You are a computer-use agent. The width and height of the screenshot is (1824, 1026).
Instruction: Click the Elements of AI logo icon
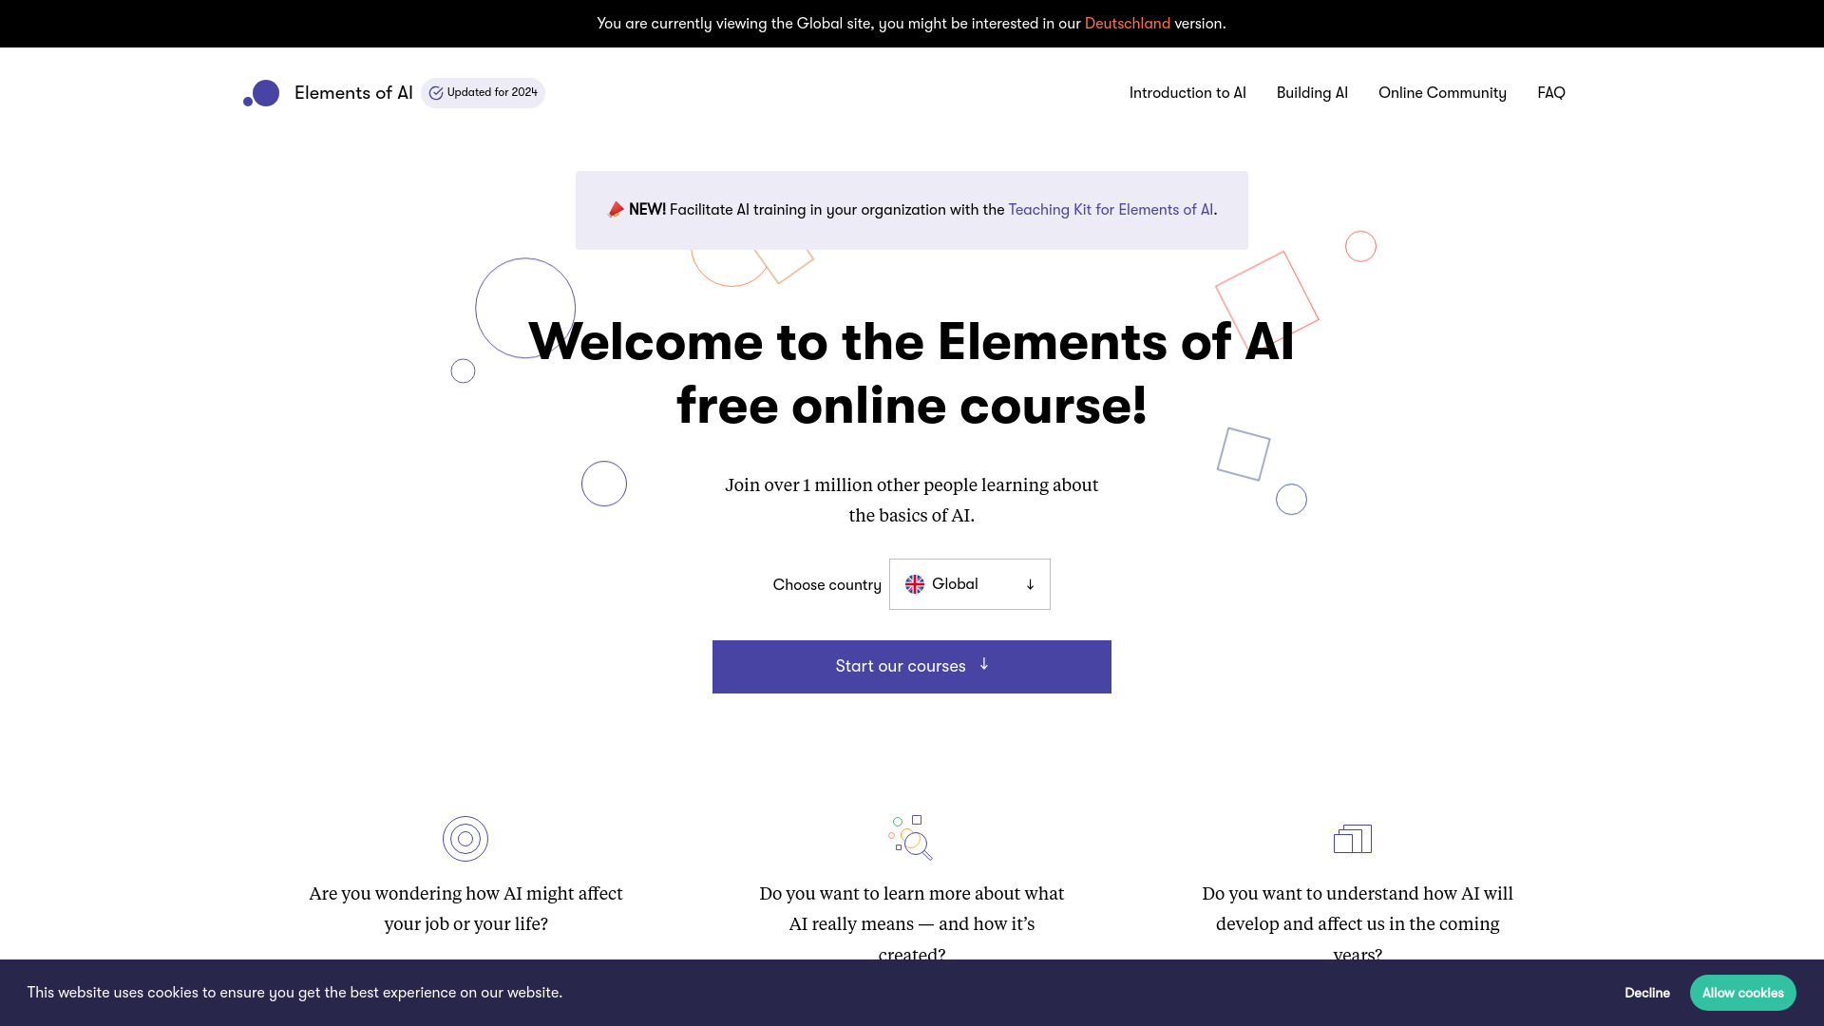pyautogui.click(x=260, y=93)
